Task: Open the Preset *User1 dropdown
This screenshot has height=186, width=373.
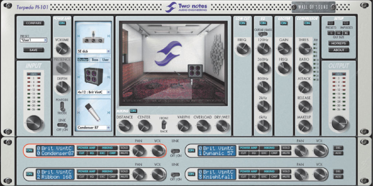Action: point(33,40)
